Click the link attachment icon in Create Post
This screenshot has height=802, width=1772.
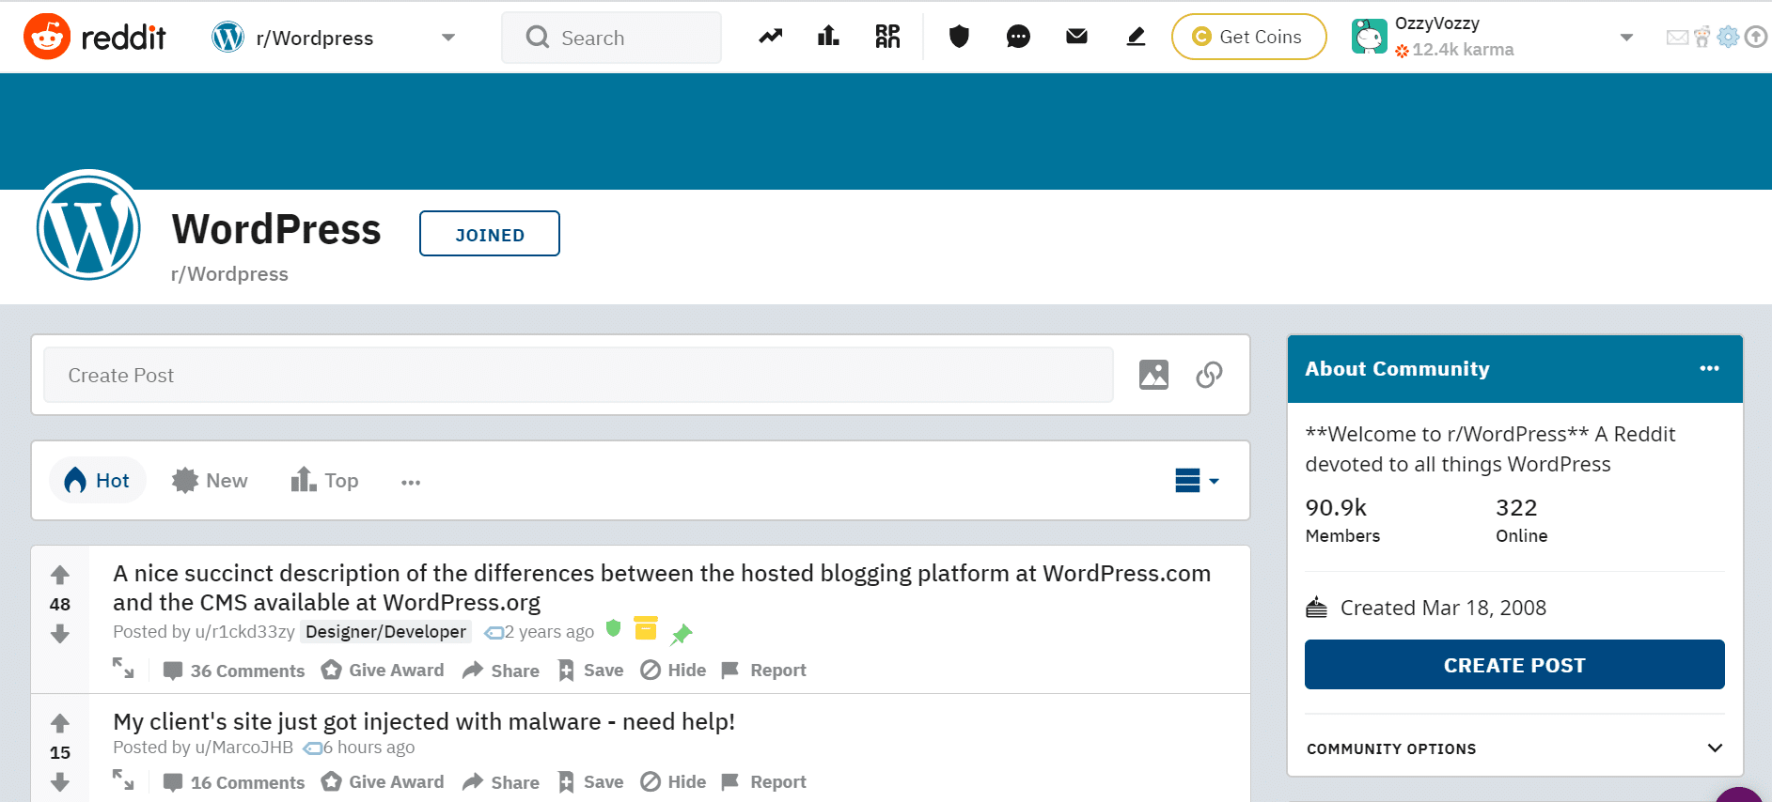point(1209,375)
